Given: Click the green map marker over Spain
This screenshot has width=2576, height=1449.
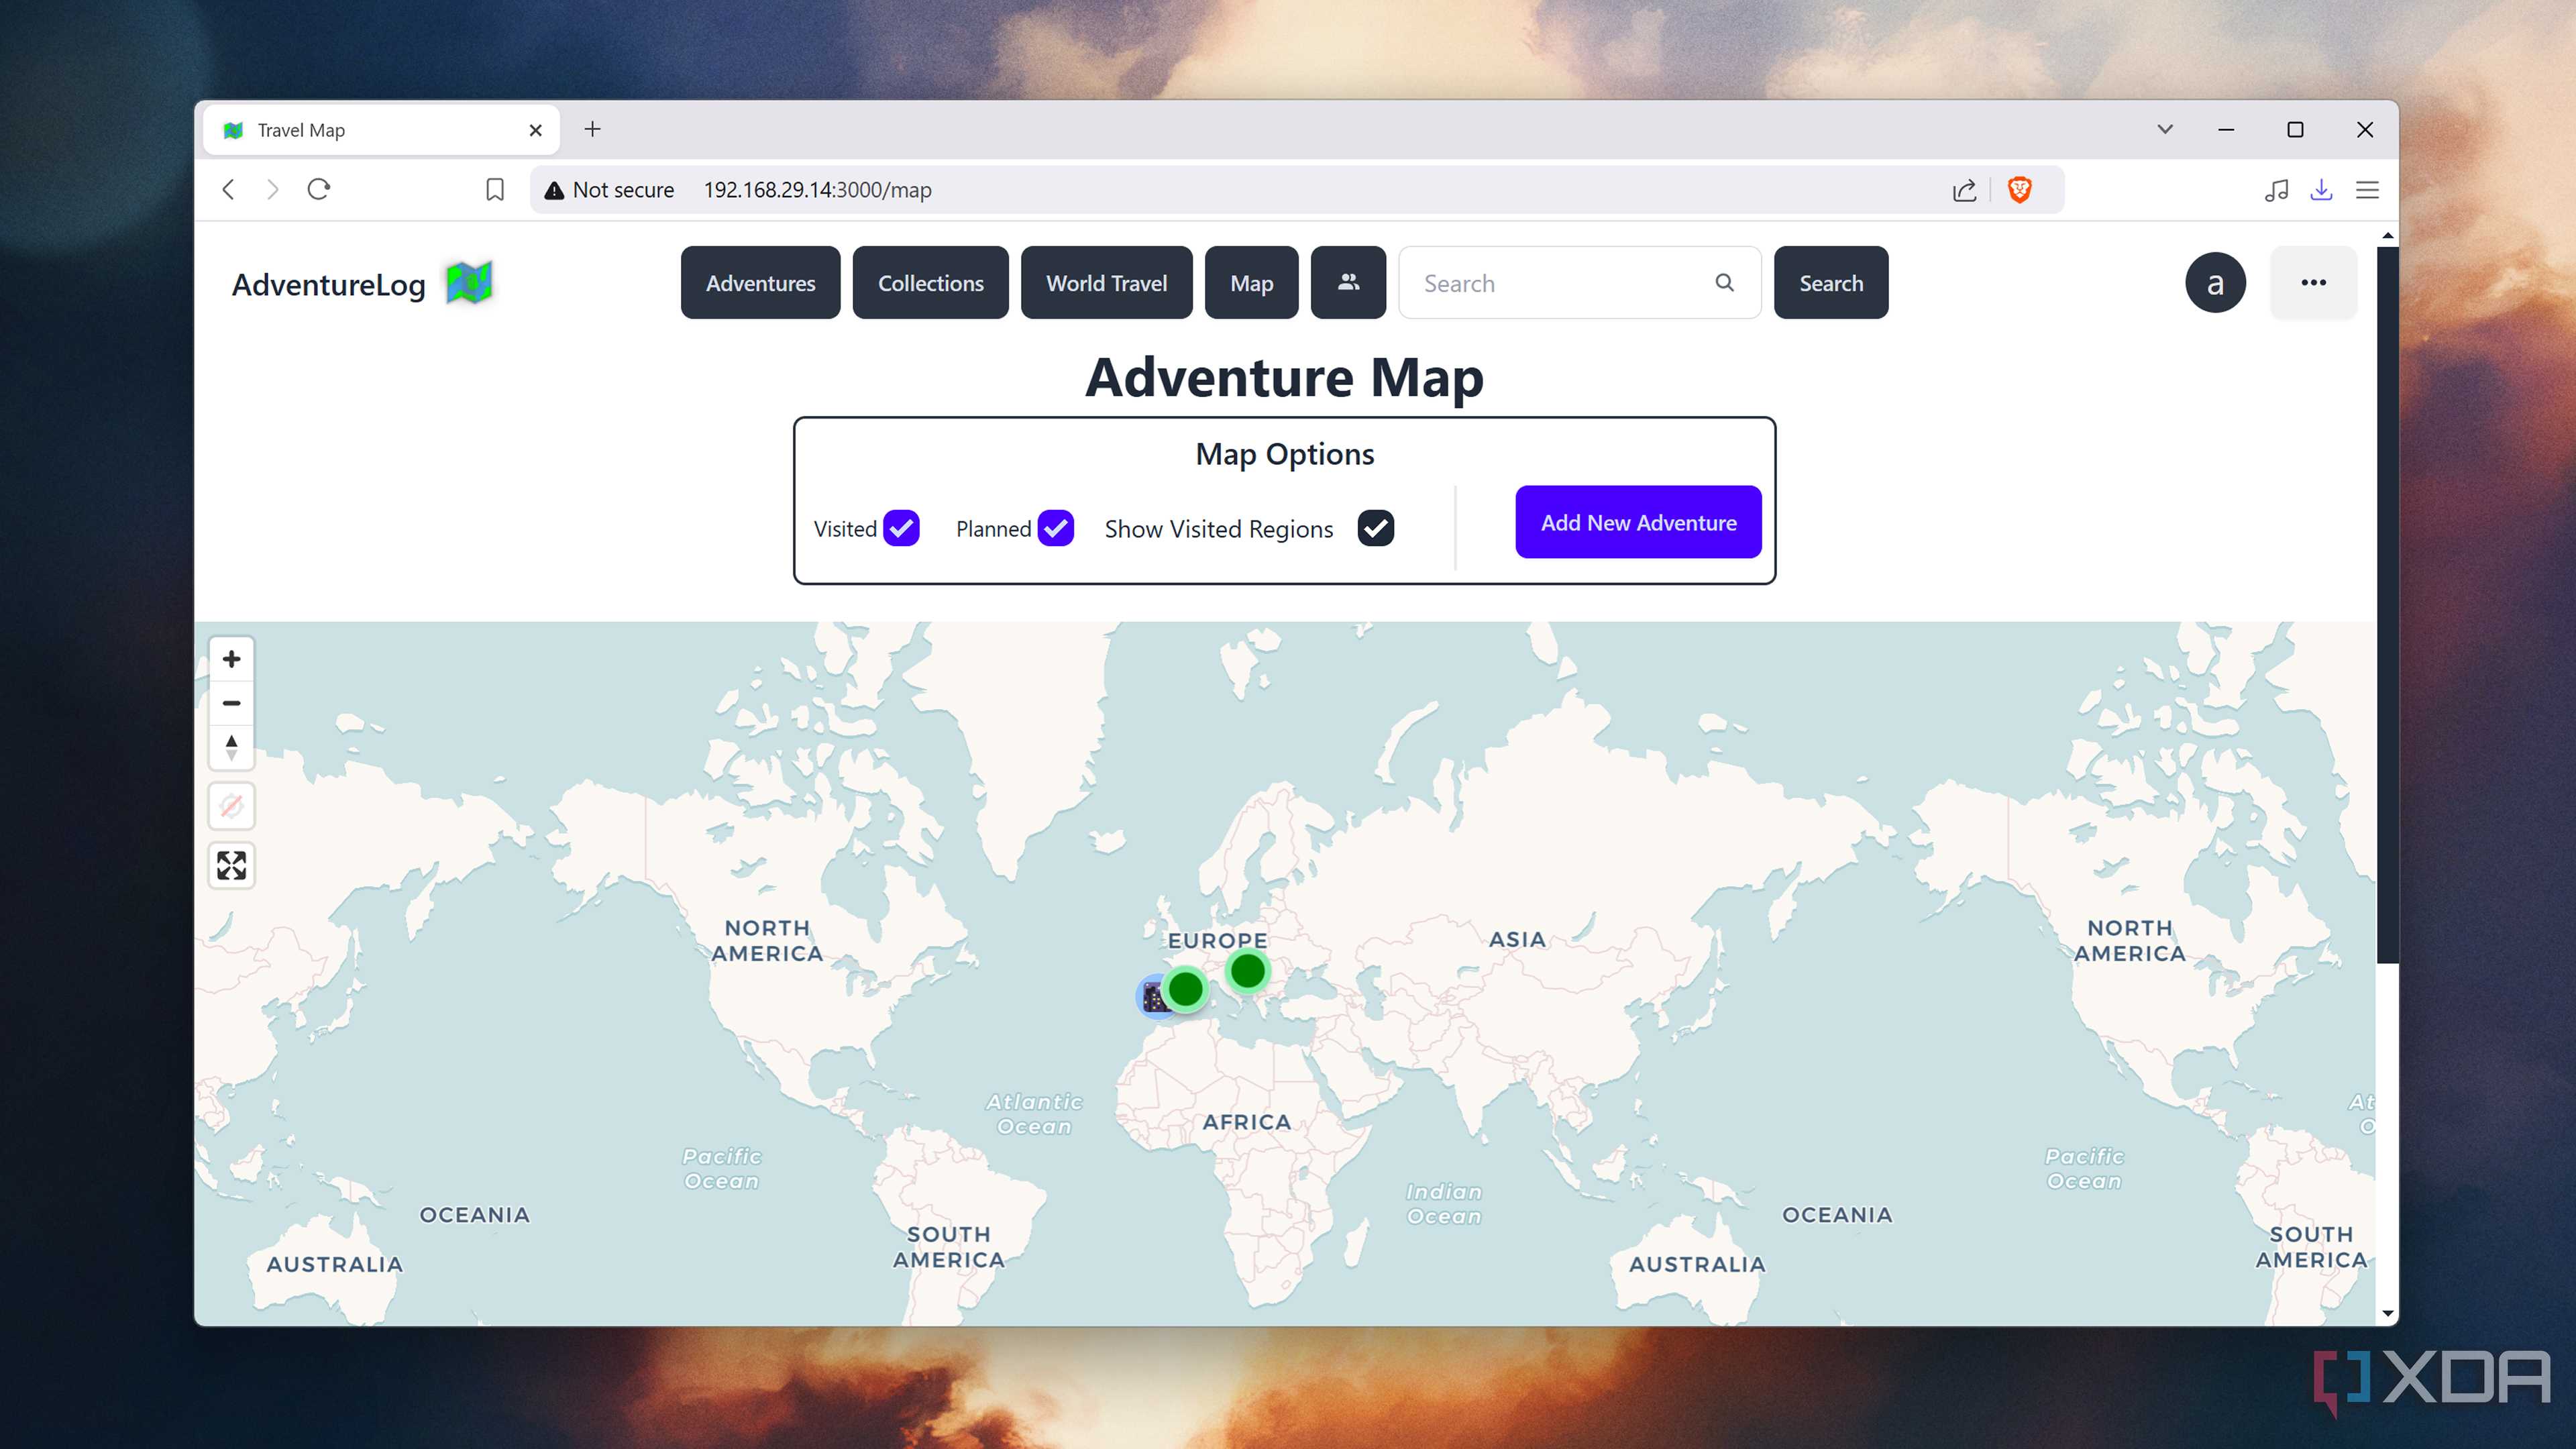Looking at the screenshot, I should [x=1186, y=989].
